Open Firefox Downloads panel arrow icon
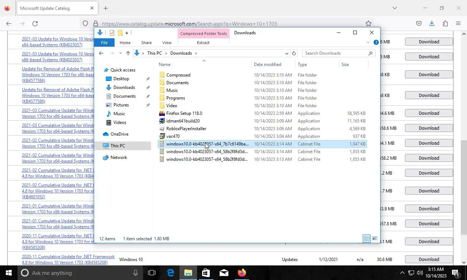 (x=432, y=24)
